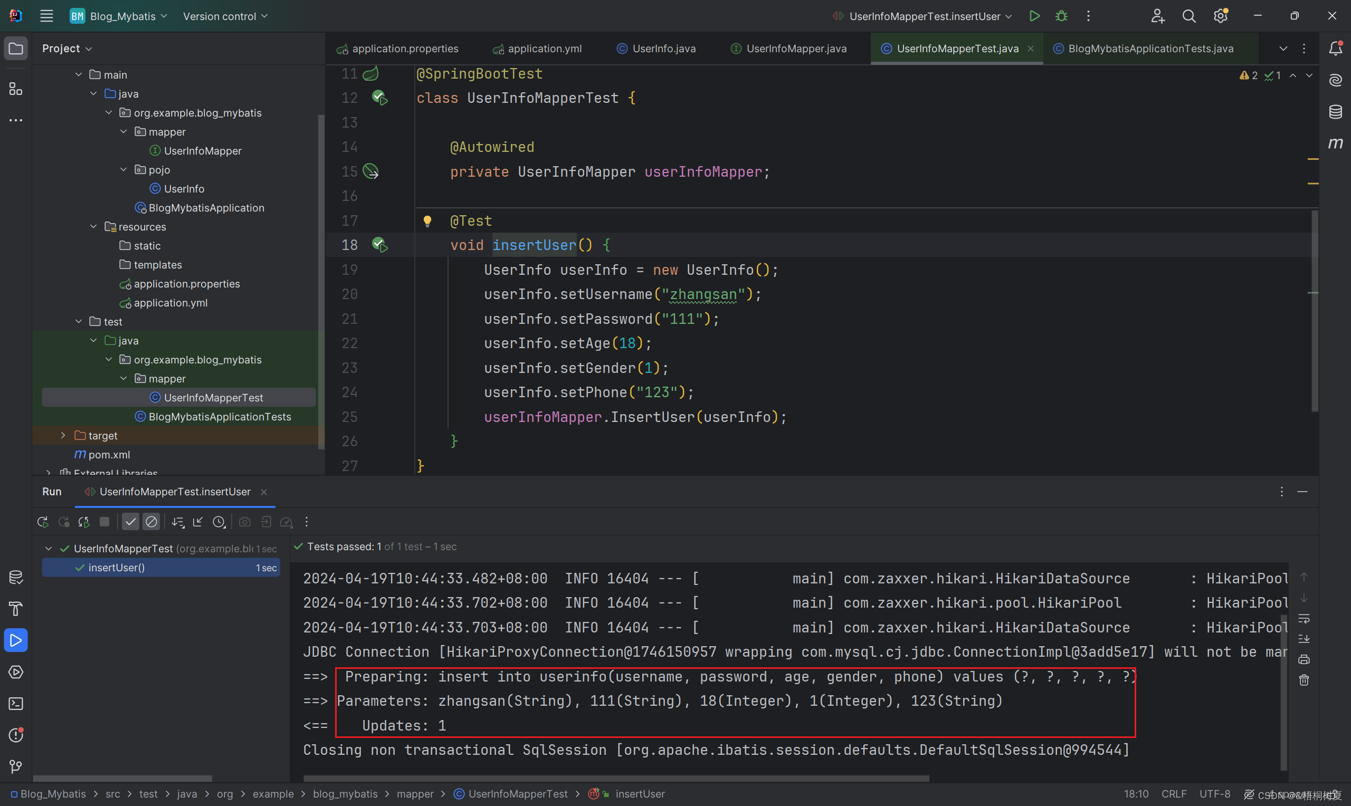This screenshot has width=1351, height=806.
Task: Click the Settings/gear icon in top bar
Action: click(x=1219, y=16)
